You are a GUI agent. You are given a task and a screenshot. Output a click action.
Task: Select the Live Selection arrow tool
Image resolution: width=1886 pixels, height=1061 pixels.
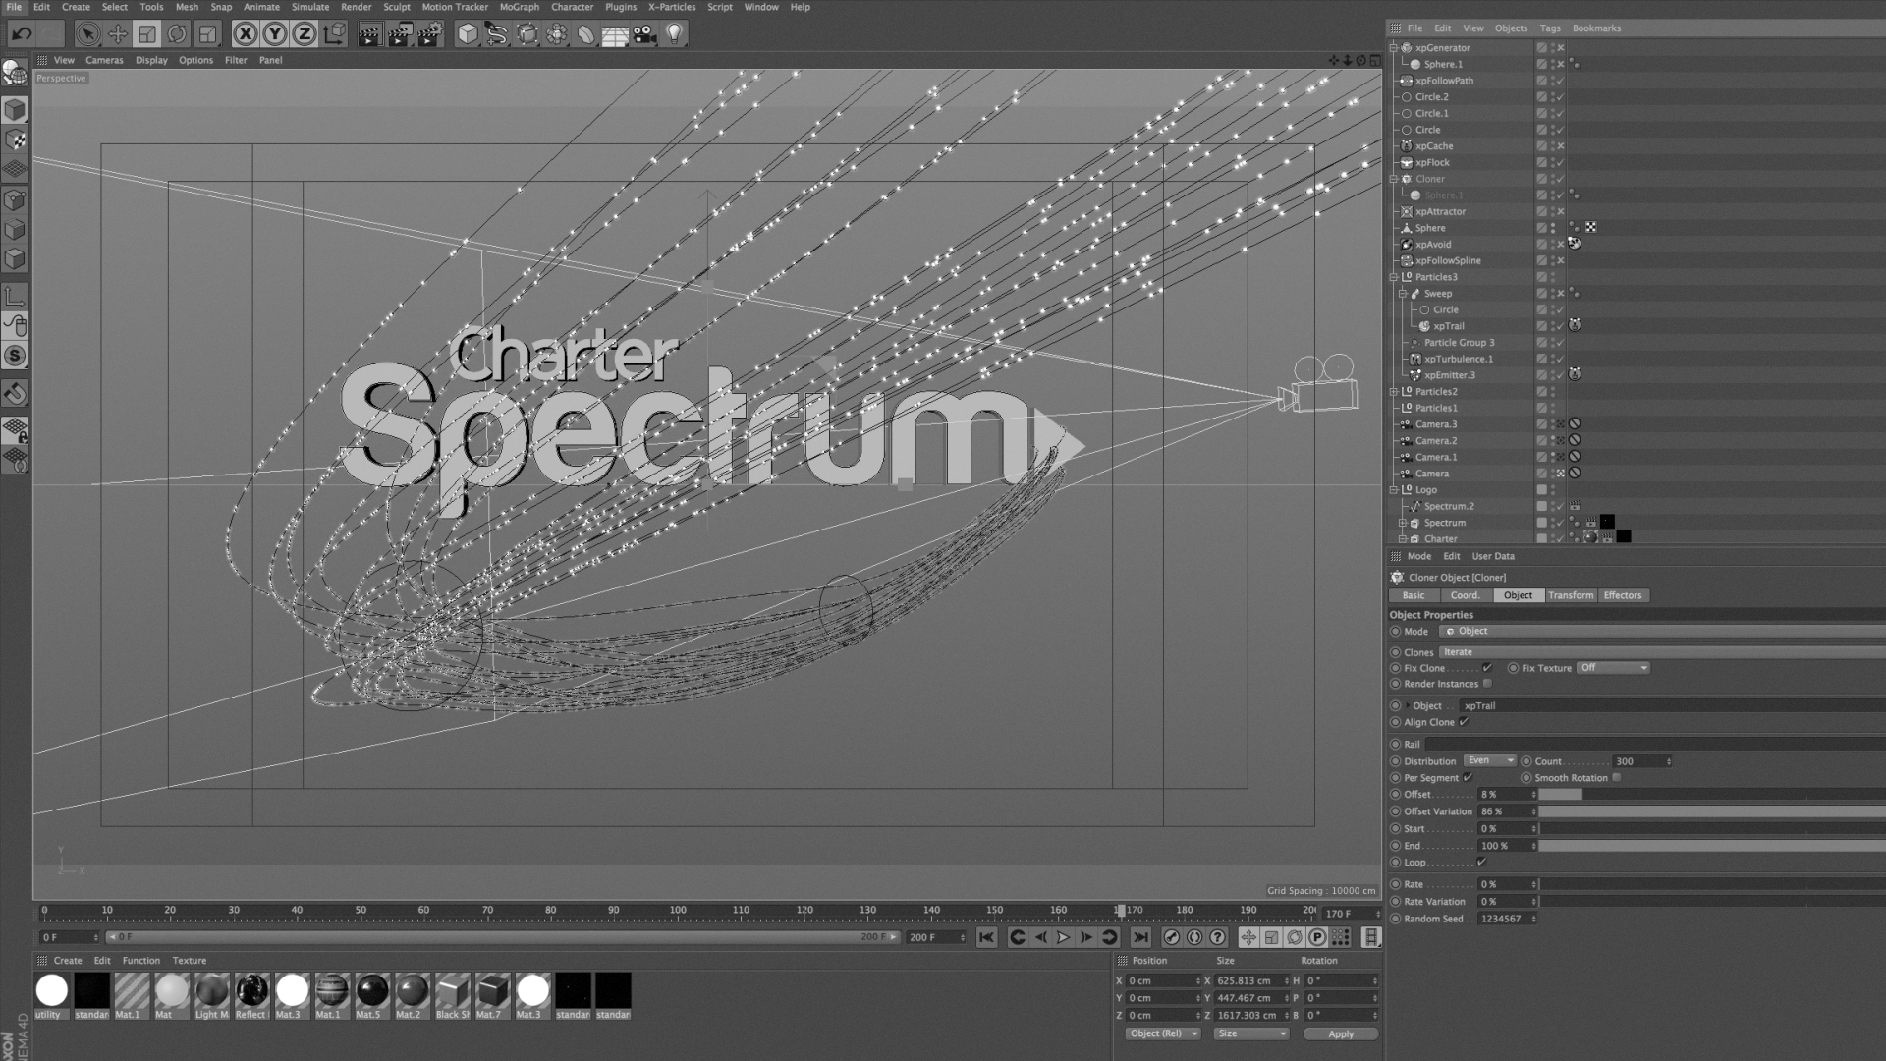click(x=87, y=34)
